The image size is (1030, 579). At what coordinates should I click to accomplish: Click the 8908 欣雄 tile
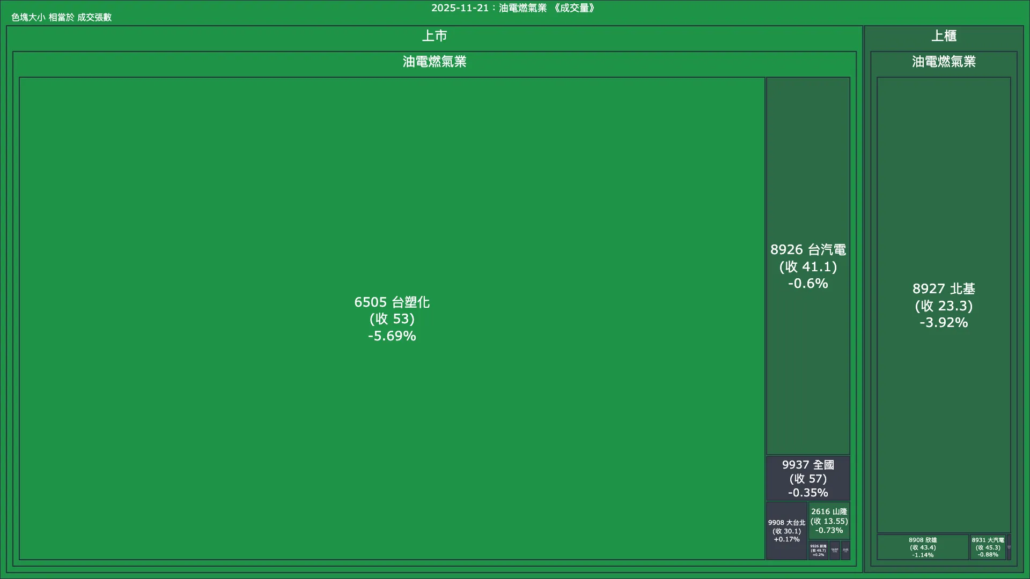922,547
